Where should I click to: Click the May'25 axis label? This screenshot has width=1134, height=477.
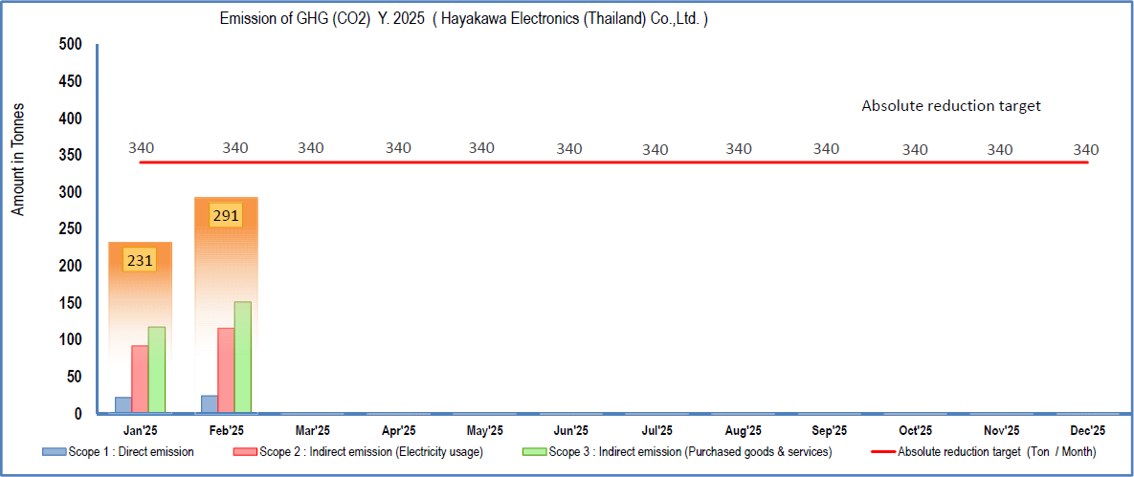coord(485,431)
